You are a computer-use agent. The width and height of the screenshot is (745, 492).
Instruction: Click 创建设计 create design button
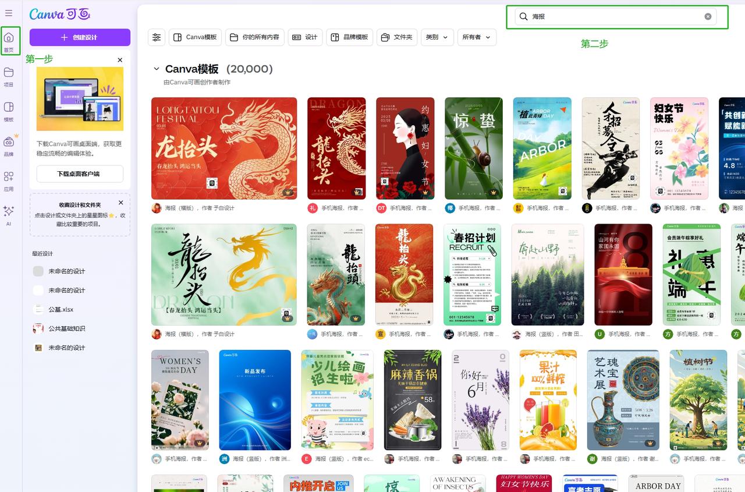click(x=80, y=37)
